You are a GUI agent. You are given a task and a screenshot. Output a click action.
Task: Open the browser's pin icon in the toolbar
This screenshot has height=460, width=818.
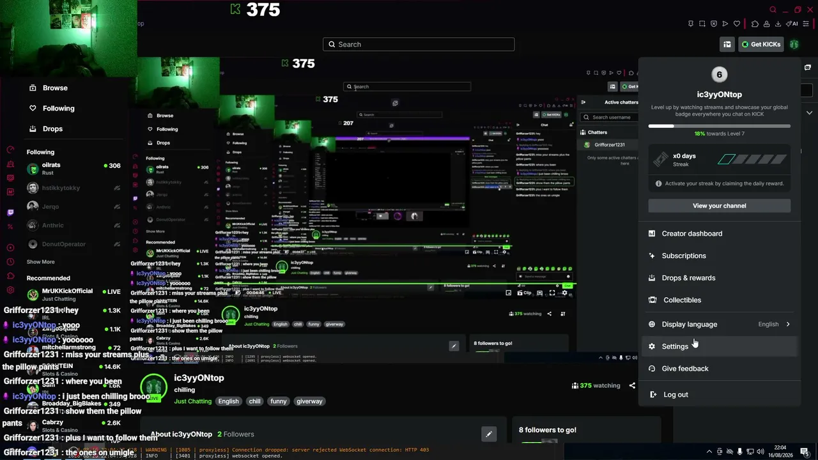pyautogui.click(x=691, y=24)
